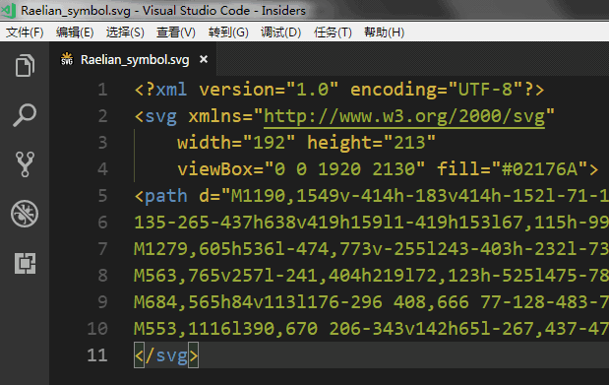Close the Raelian_symbol.svg tab
Image resolution: width=609 pixels, height=385 pixels.
[204, 59]
